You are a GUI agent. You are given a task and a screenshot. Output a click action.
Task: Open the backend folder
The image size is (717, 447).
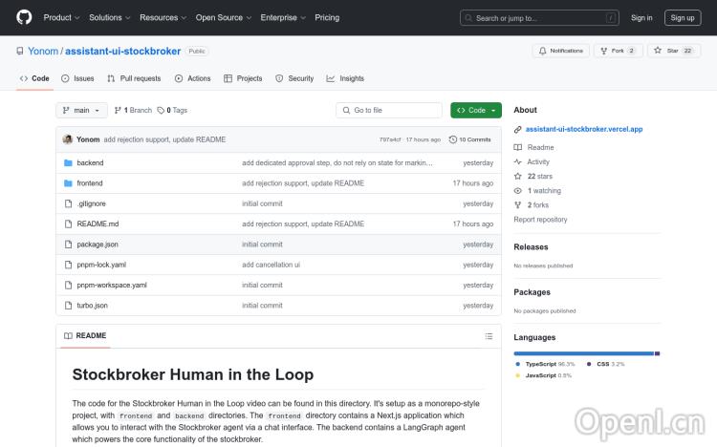(x=90, y=163)
